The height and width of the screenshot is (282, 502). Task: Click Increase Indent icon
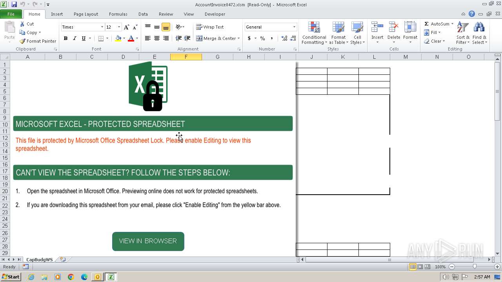pyautogui.click(x=187, y=38)
